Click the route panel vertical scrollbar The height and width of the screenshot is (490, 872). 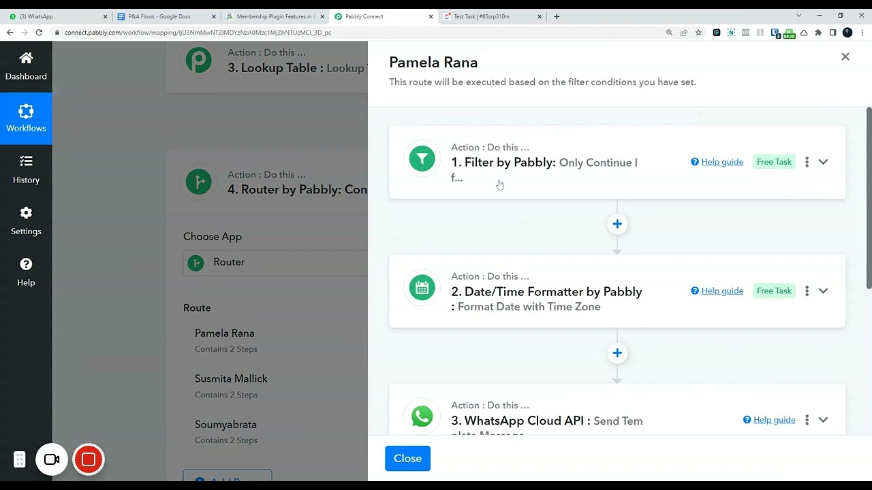869,197
